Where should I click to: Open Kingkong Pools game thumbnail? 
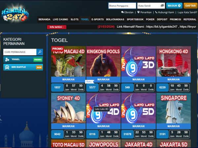103,61
